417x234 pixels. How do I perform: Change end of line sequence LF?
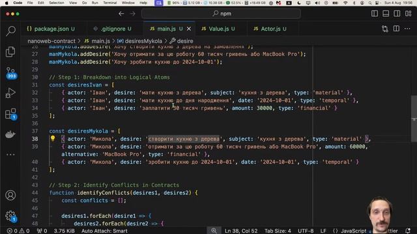click(323, 231)
